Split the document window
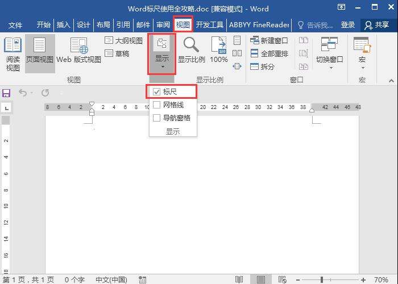Viewport: 398px width, 284px height. pos(262,66)
